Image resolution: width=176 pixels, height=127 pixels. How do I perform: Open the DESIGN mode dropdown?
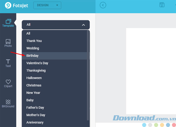pyautogui.click(x=47, y=5)
